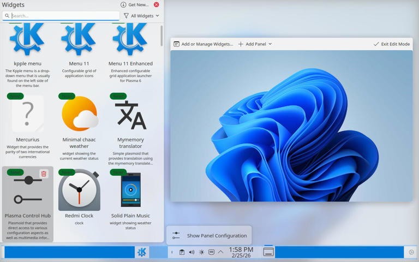This screenshot has width=419, height=262.
Task: Choose the Mymemory translator widget icon
Action: tap(130, 115)
